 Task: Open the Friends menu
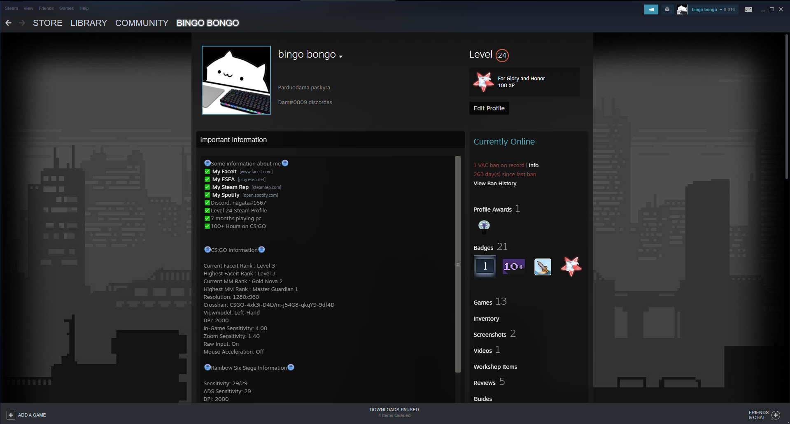point(46,8)
